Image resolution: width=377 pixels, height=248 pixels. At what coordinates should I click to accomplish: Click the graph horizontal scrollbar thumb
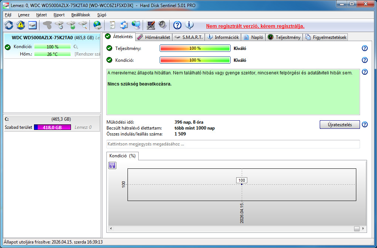click(357, 228)
